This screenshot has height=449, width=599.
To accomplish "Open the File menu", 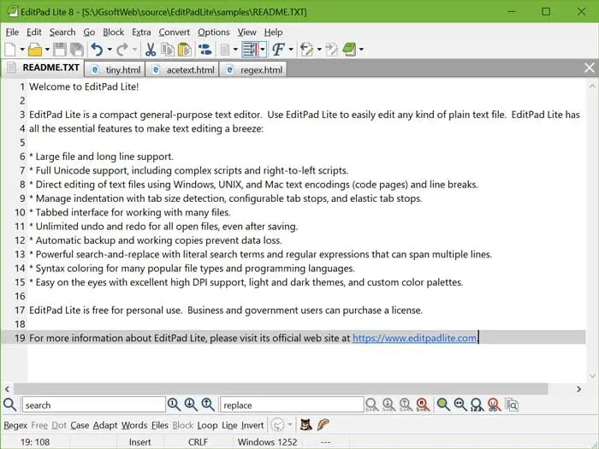I will 12,32.
